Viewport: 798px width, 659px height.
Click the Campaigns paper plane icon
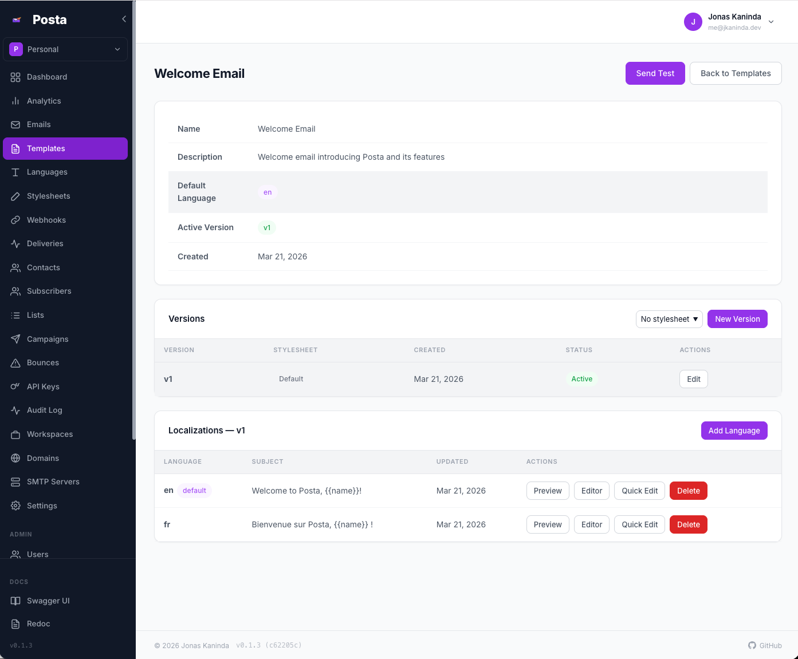[x=15, y=339]
